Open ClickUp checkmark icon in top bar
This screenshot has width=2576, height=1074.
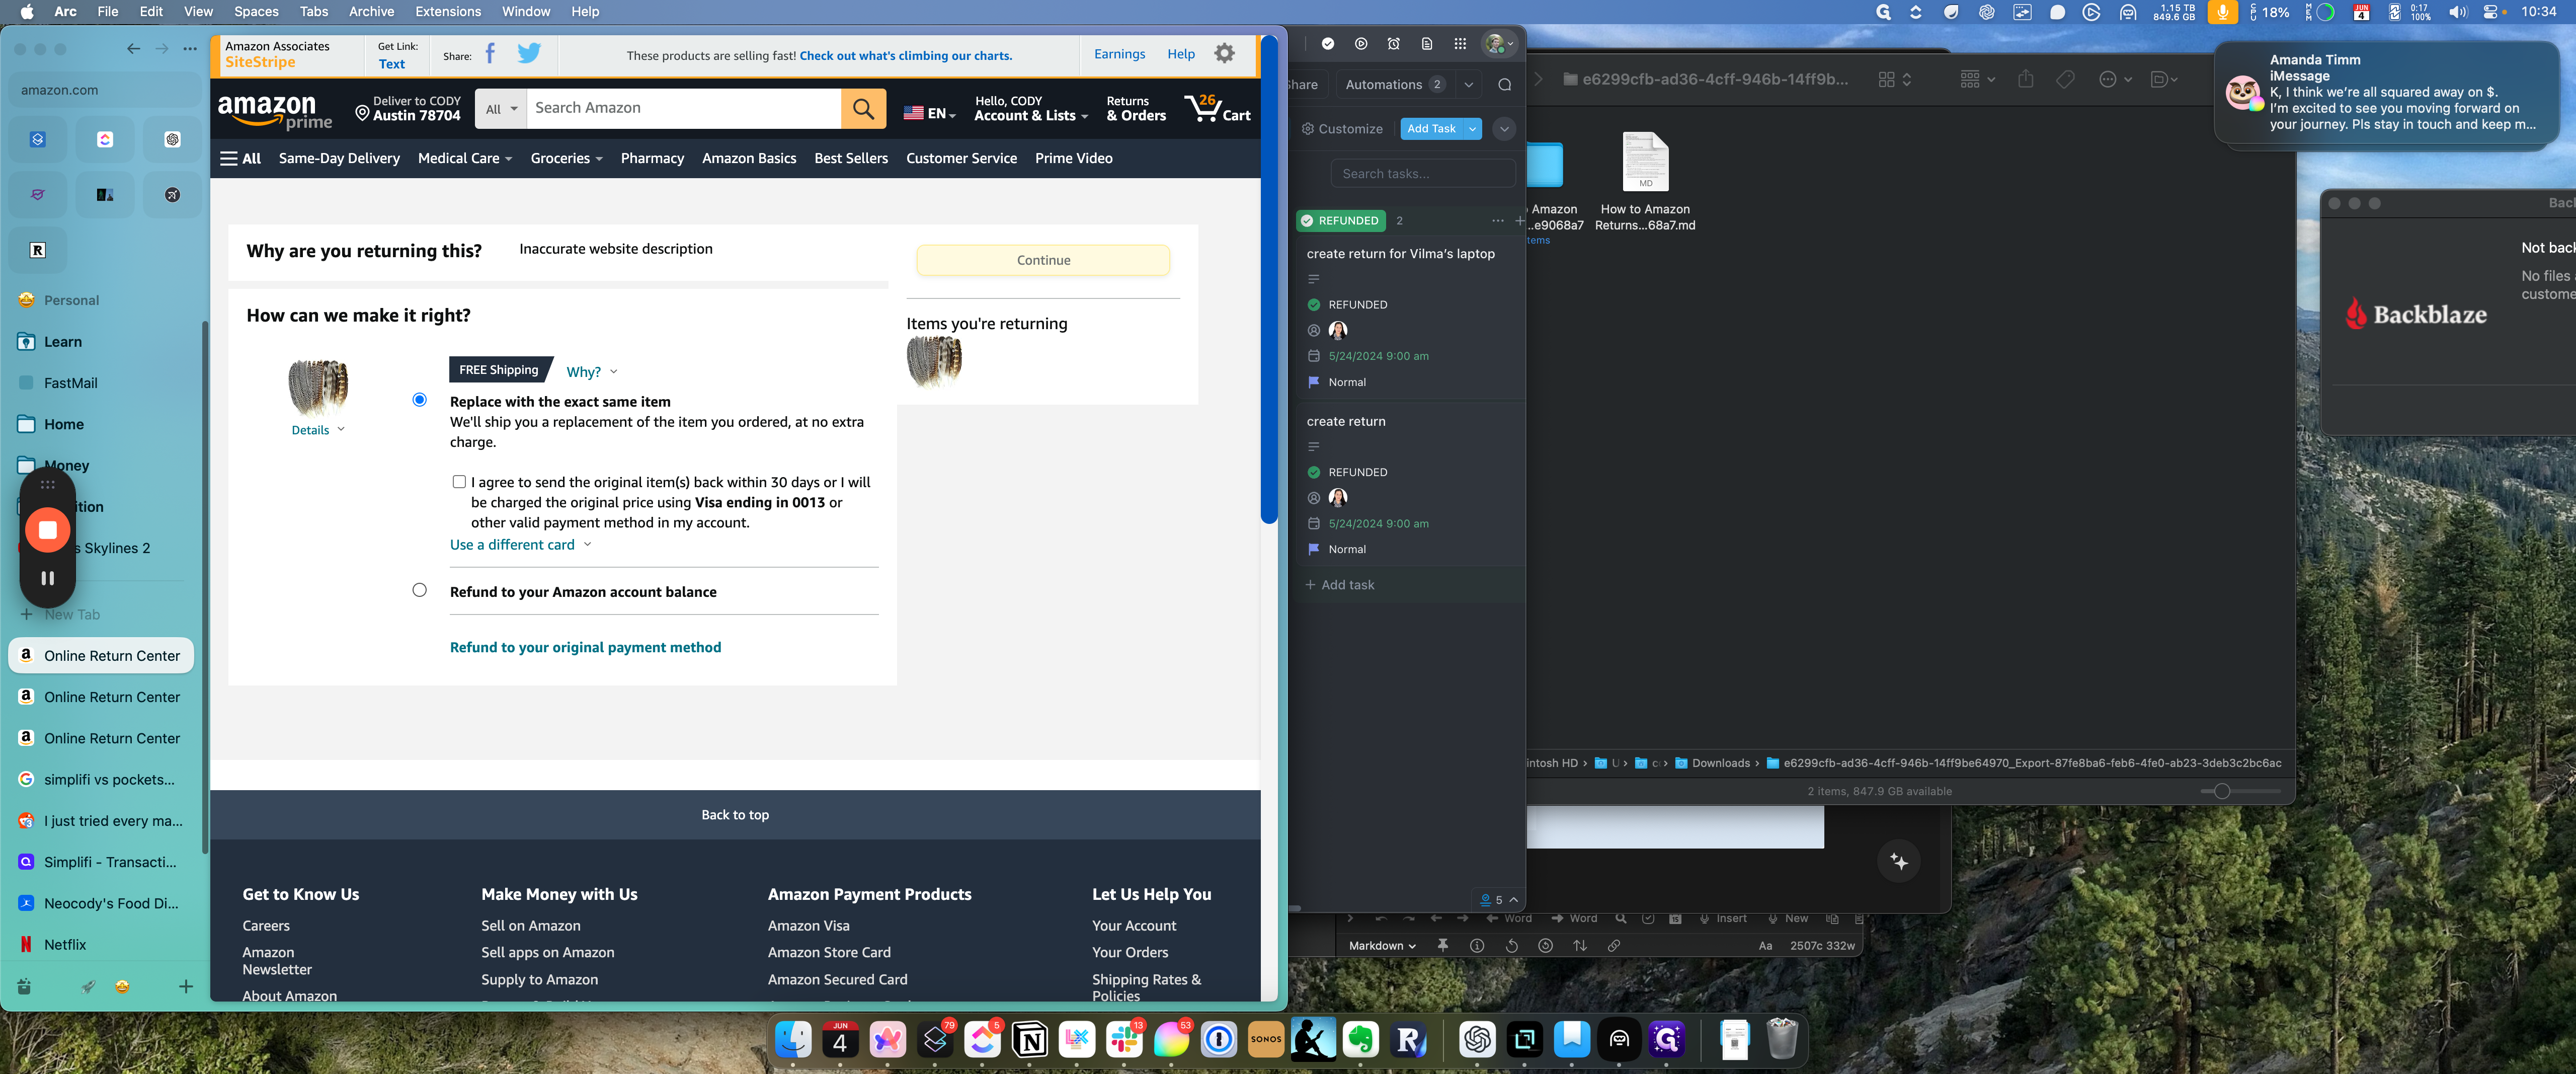[1328, 44]
